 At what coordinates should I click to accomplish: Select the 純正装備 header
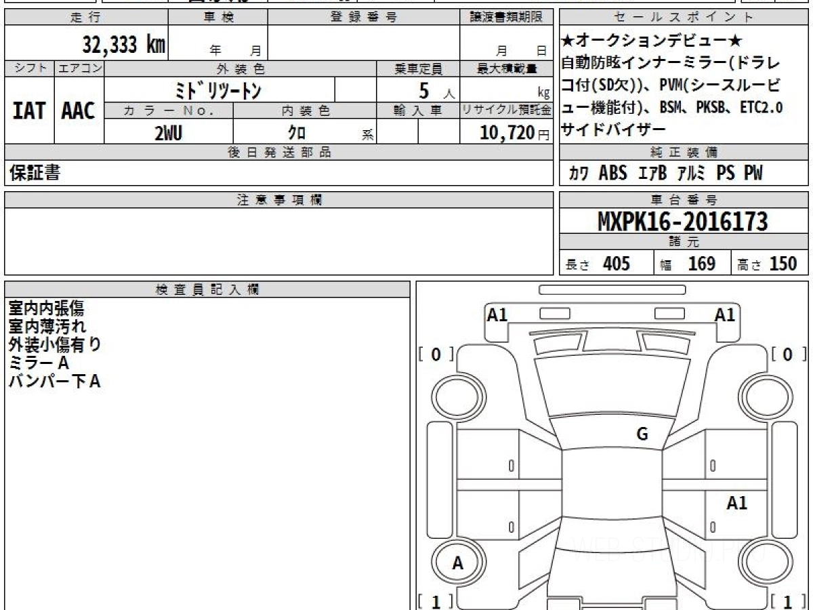(x=684, y=152)
